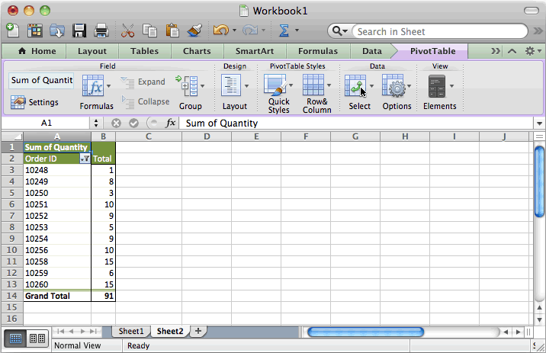
Task: Click the Expand field button
Action: pyautogui.click(x=143, y=82)
